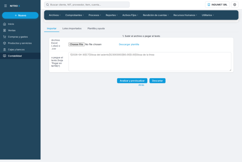Open the Recursos Humanos dropdown

click(x=185, y=15)
